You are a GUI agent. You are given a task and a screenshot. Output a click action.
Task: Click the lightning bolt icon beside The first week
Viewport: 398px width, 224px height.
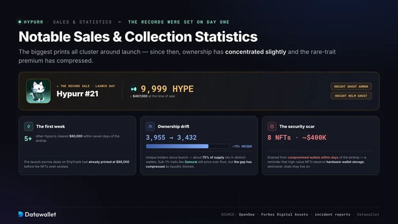[x=28, y=126]
